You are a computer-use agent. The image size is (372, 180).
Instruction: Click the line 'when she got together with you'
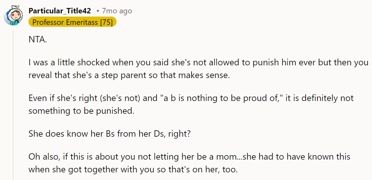pyautogui.click(x=133, y=169)
